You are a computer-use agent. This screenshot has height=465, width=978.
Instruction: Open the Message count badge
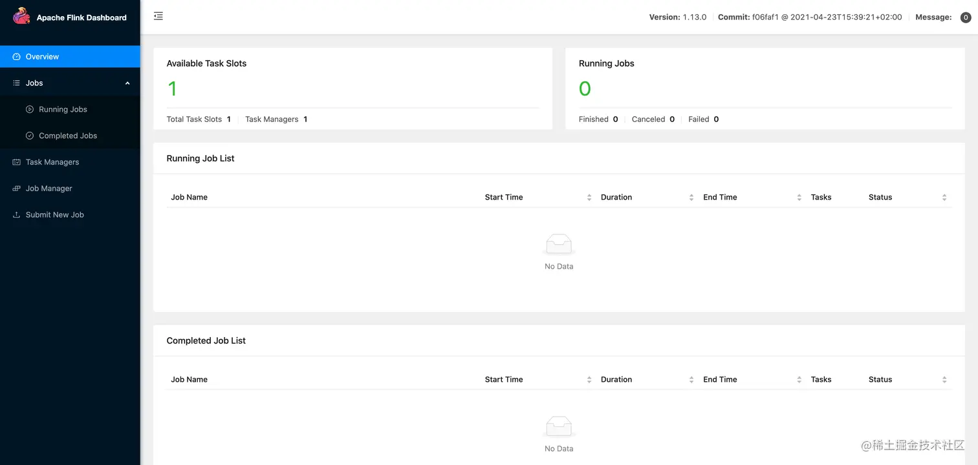pyautogui.click(x=966, y=17)
